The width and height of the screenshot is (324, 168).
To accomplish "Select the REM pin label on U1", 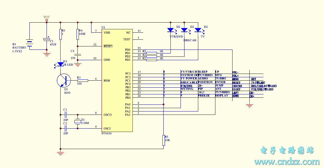I will [107, 81].
